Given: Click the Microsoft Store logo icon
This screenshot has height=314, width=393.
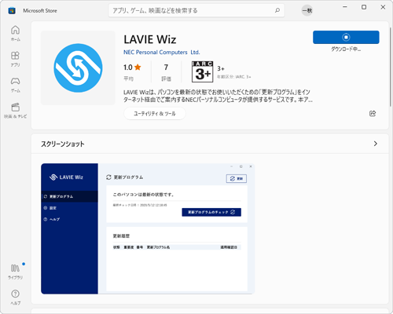Looking at the screenshot, I should 12,11.
